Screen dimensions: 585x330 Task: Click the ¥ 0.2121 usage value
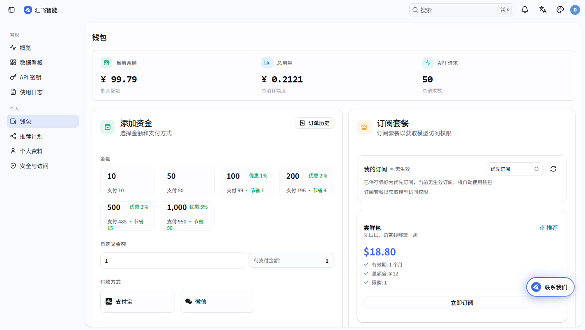click(282, 80)
